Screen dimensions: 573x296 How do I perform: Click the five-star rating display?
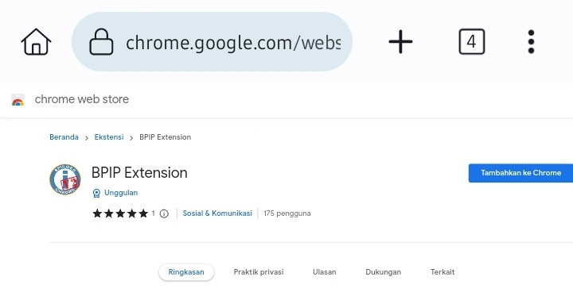pyautogui.click(x=120, y=213)
